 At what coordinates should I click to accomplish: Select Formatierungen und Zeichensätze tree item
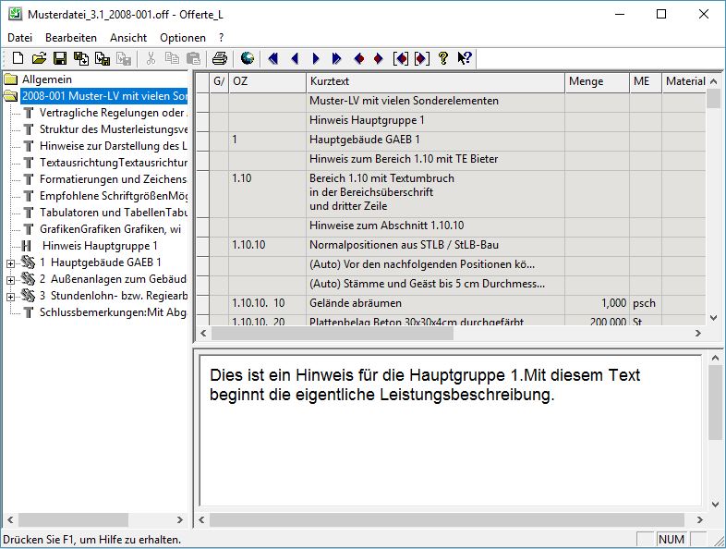tap(113, 179)
